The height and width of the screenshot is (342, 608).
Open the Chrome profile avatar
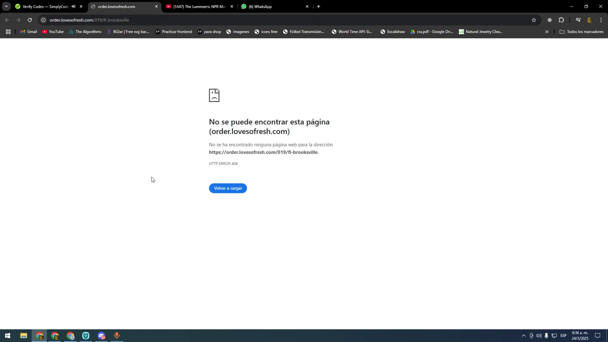pos(589,20)
